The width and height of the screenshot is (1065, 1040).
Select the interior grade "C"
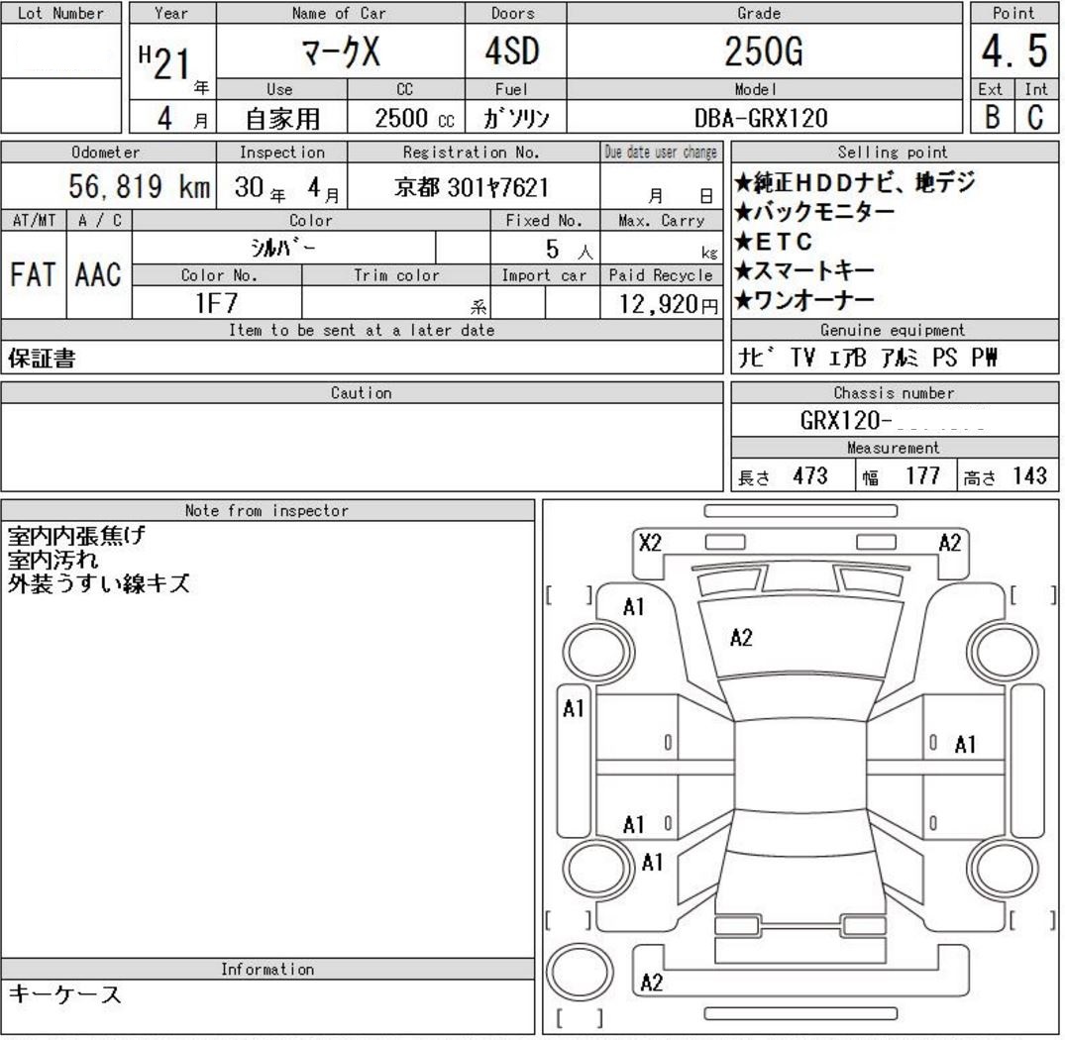coord(1036,117)
